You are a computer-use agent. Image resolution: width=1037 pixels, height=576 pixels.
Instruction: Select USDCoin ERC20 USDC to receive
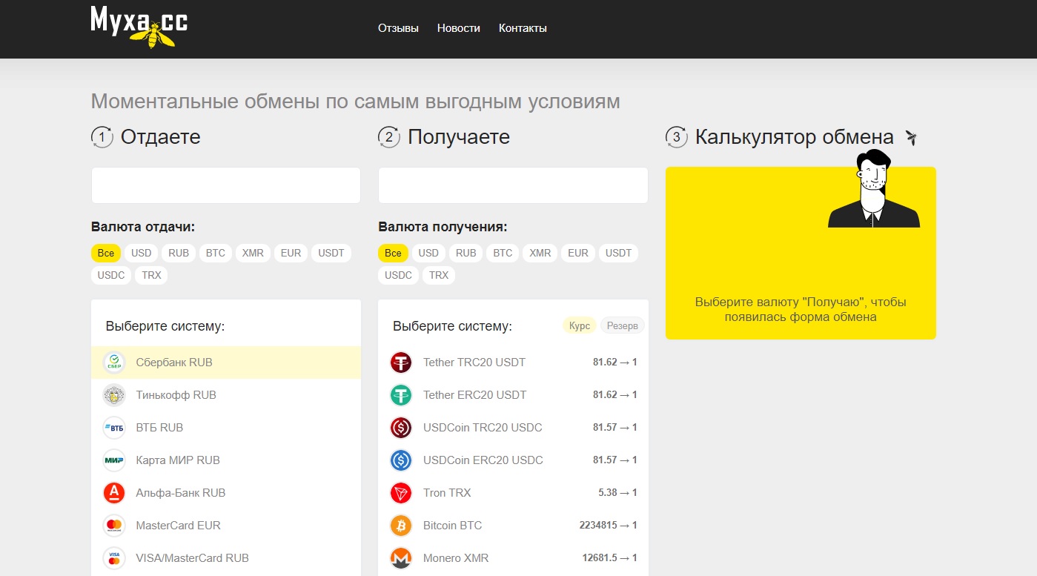point(513,460)
